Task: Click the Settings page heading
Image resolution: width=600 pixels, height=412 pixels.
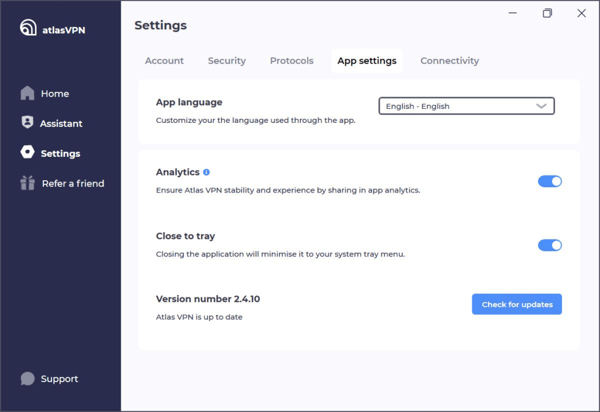Action: [161, 25]
